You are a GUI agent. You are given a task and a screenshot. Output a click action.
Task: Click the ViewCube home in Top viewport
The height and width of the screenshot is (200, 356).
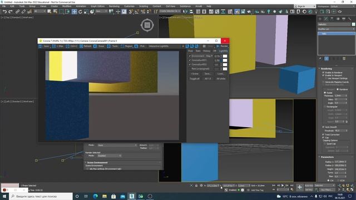point(147,24)
